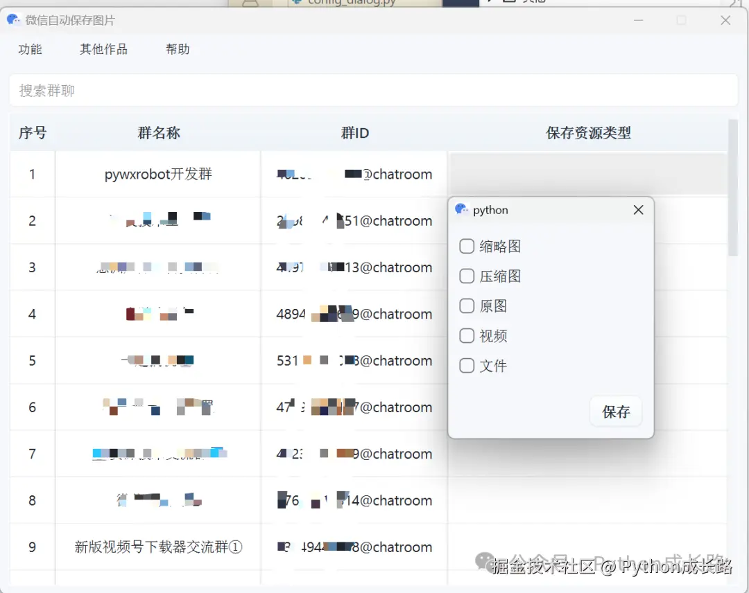Check the 缩略图 checkbox
Screen dimensions: 749x593
pyautogui.click(x=467, y=247)
